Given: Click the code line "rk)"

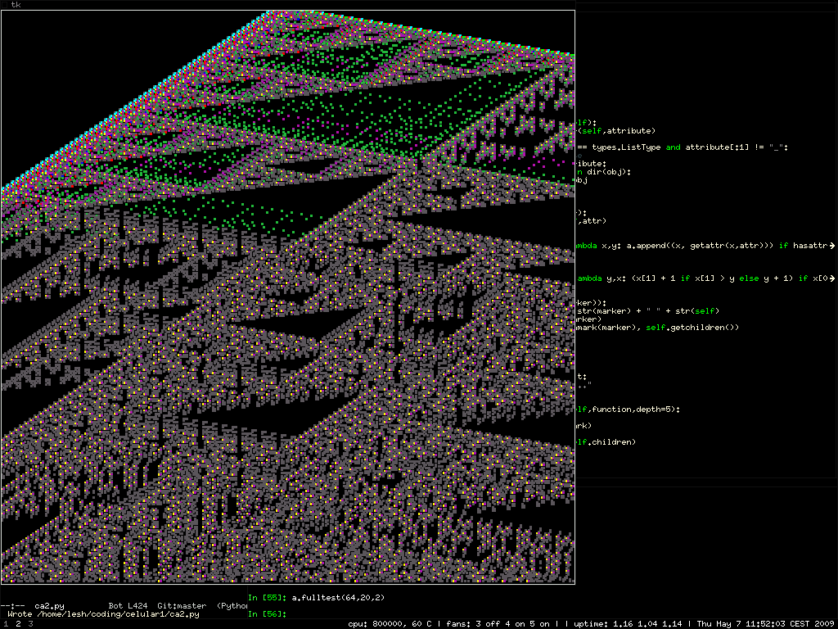Looking at the screenshot, I should coord(583,426).
